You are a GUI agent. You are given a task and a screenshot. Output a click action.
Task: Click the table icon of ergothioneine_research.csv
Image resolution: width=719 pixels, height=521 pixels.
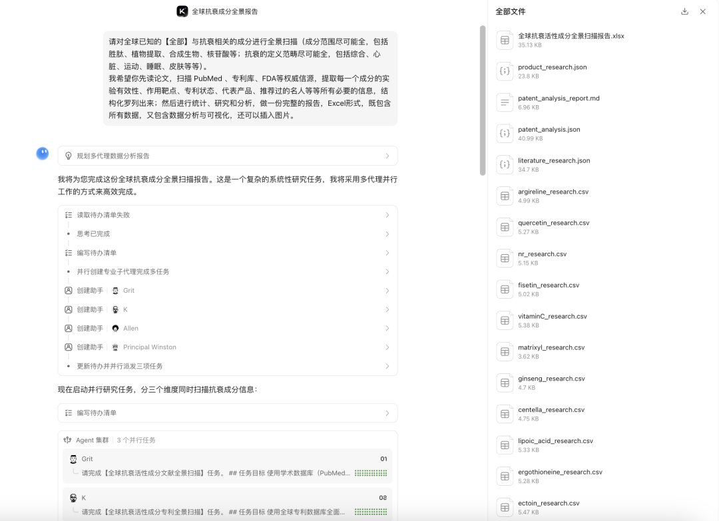505,476
